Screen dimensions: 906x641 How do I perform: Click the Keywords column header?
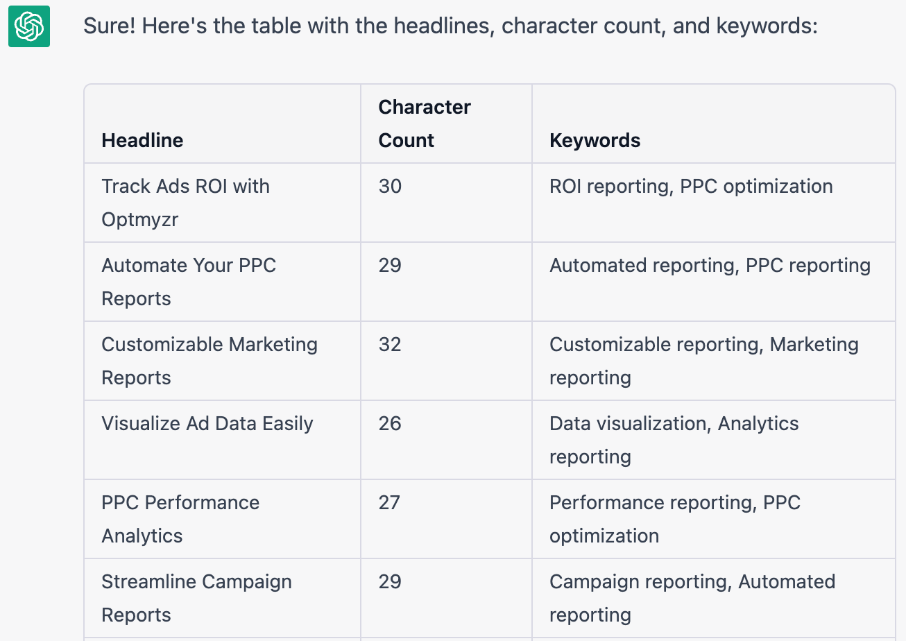click(595, 140)
